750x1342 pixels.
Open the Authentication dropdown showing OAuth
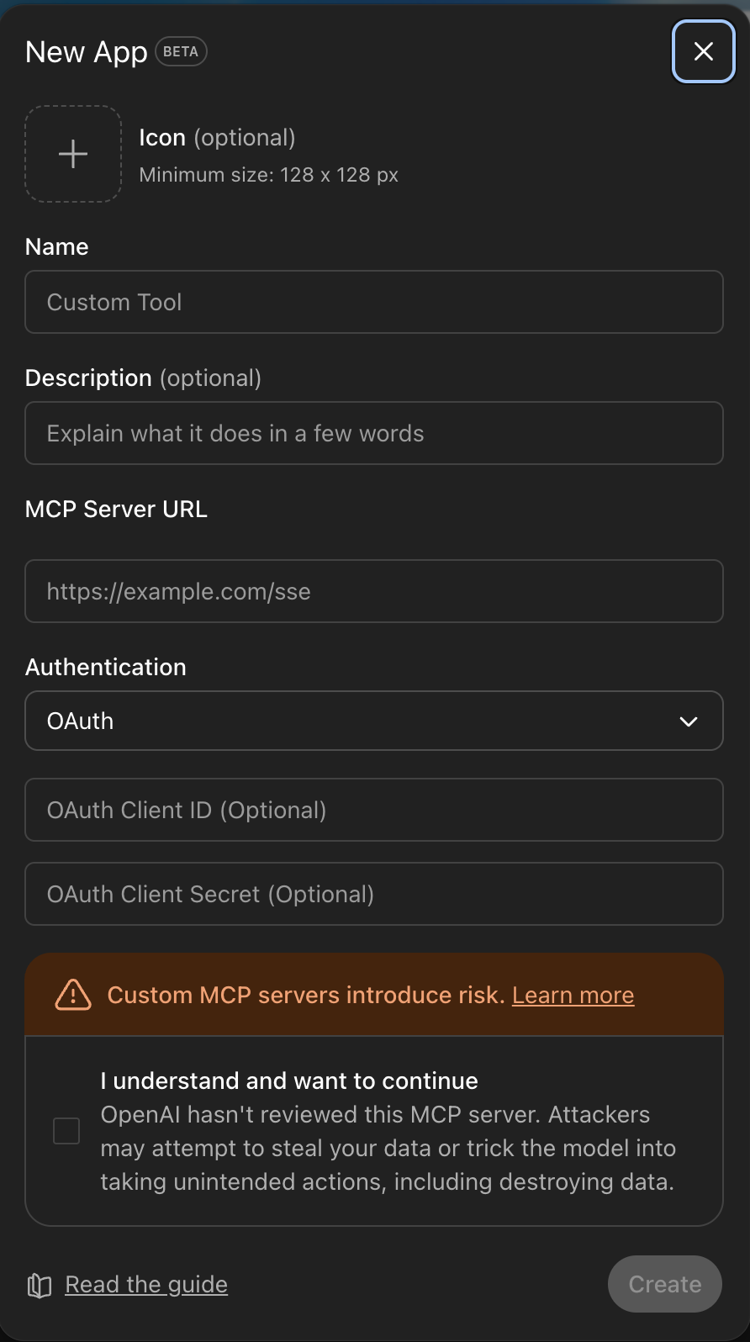tap(373, 721)
